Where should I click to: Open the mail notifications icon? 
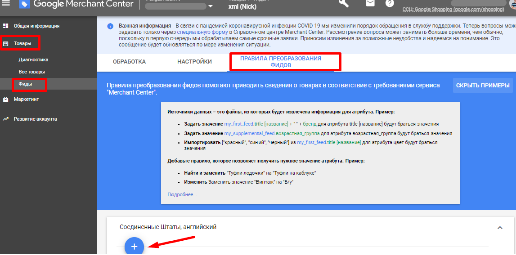(x=370, y=3)
